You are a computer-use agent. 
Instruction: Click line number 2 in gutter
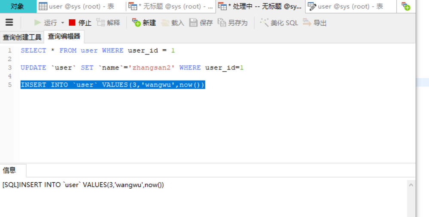(10, 59)
